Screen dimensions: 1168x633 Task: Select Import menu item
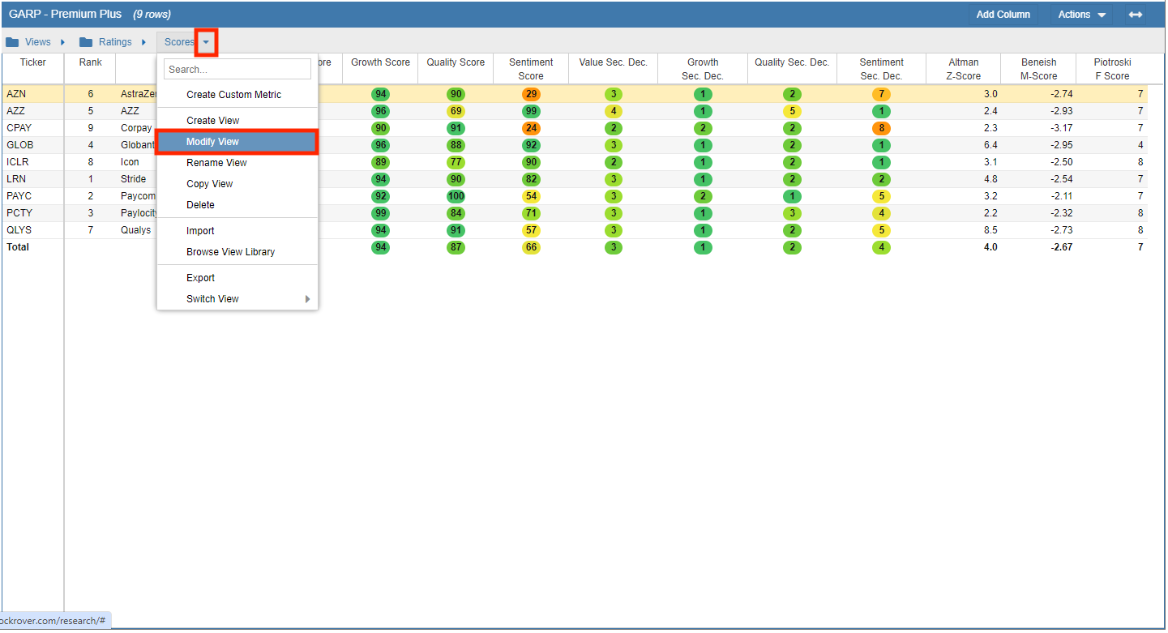point(237,231)
